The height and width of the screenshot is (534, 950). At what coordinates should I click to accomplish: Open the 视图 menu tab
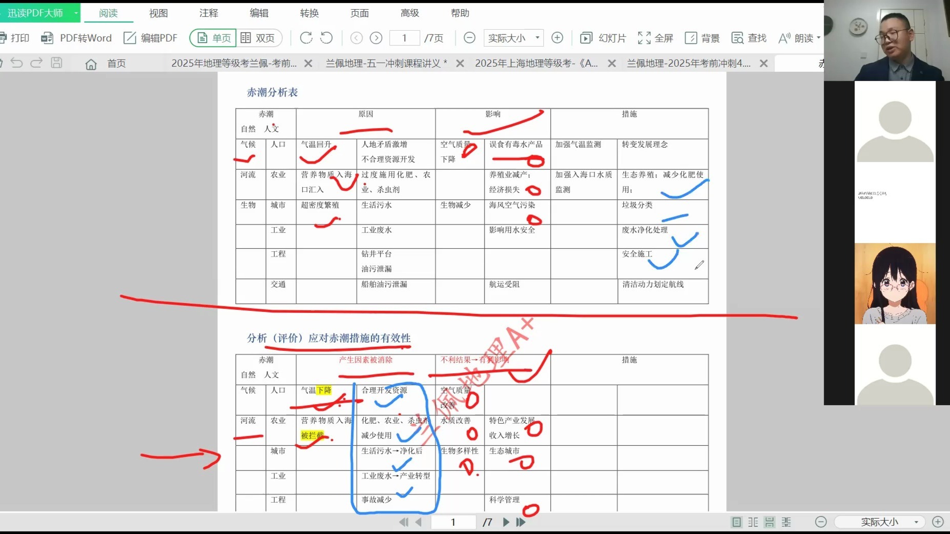click(159, 13)
